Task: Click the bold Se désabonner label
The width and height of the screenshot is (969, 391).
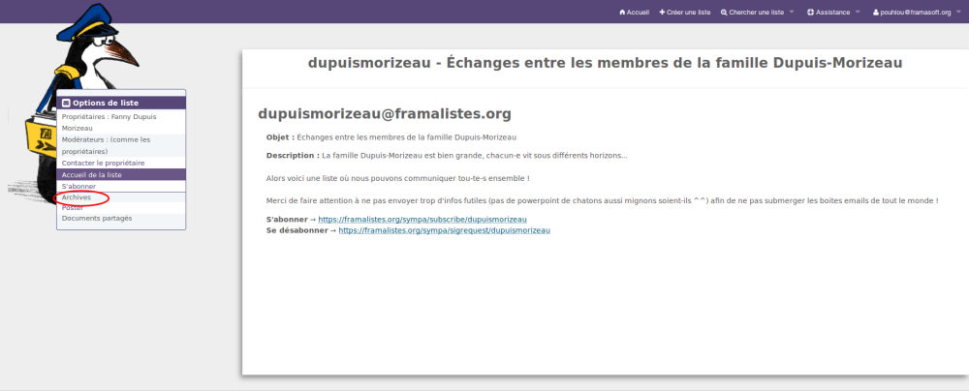Action: click(297, 230)
